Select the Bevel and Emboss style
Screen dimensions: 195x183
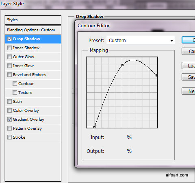tap(33, 75)
